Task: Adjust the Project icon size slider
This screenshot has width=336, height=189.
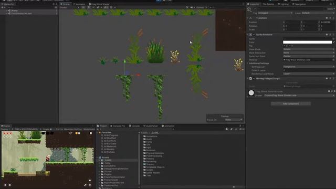Action: (234, 187)
